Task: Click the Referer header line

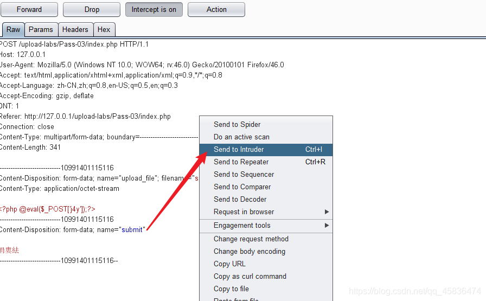Action: [x=85, y=117]
